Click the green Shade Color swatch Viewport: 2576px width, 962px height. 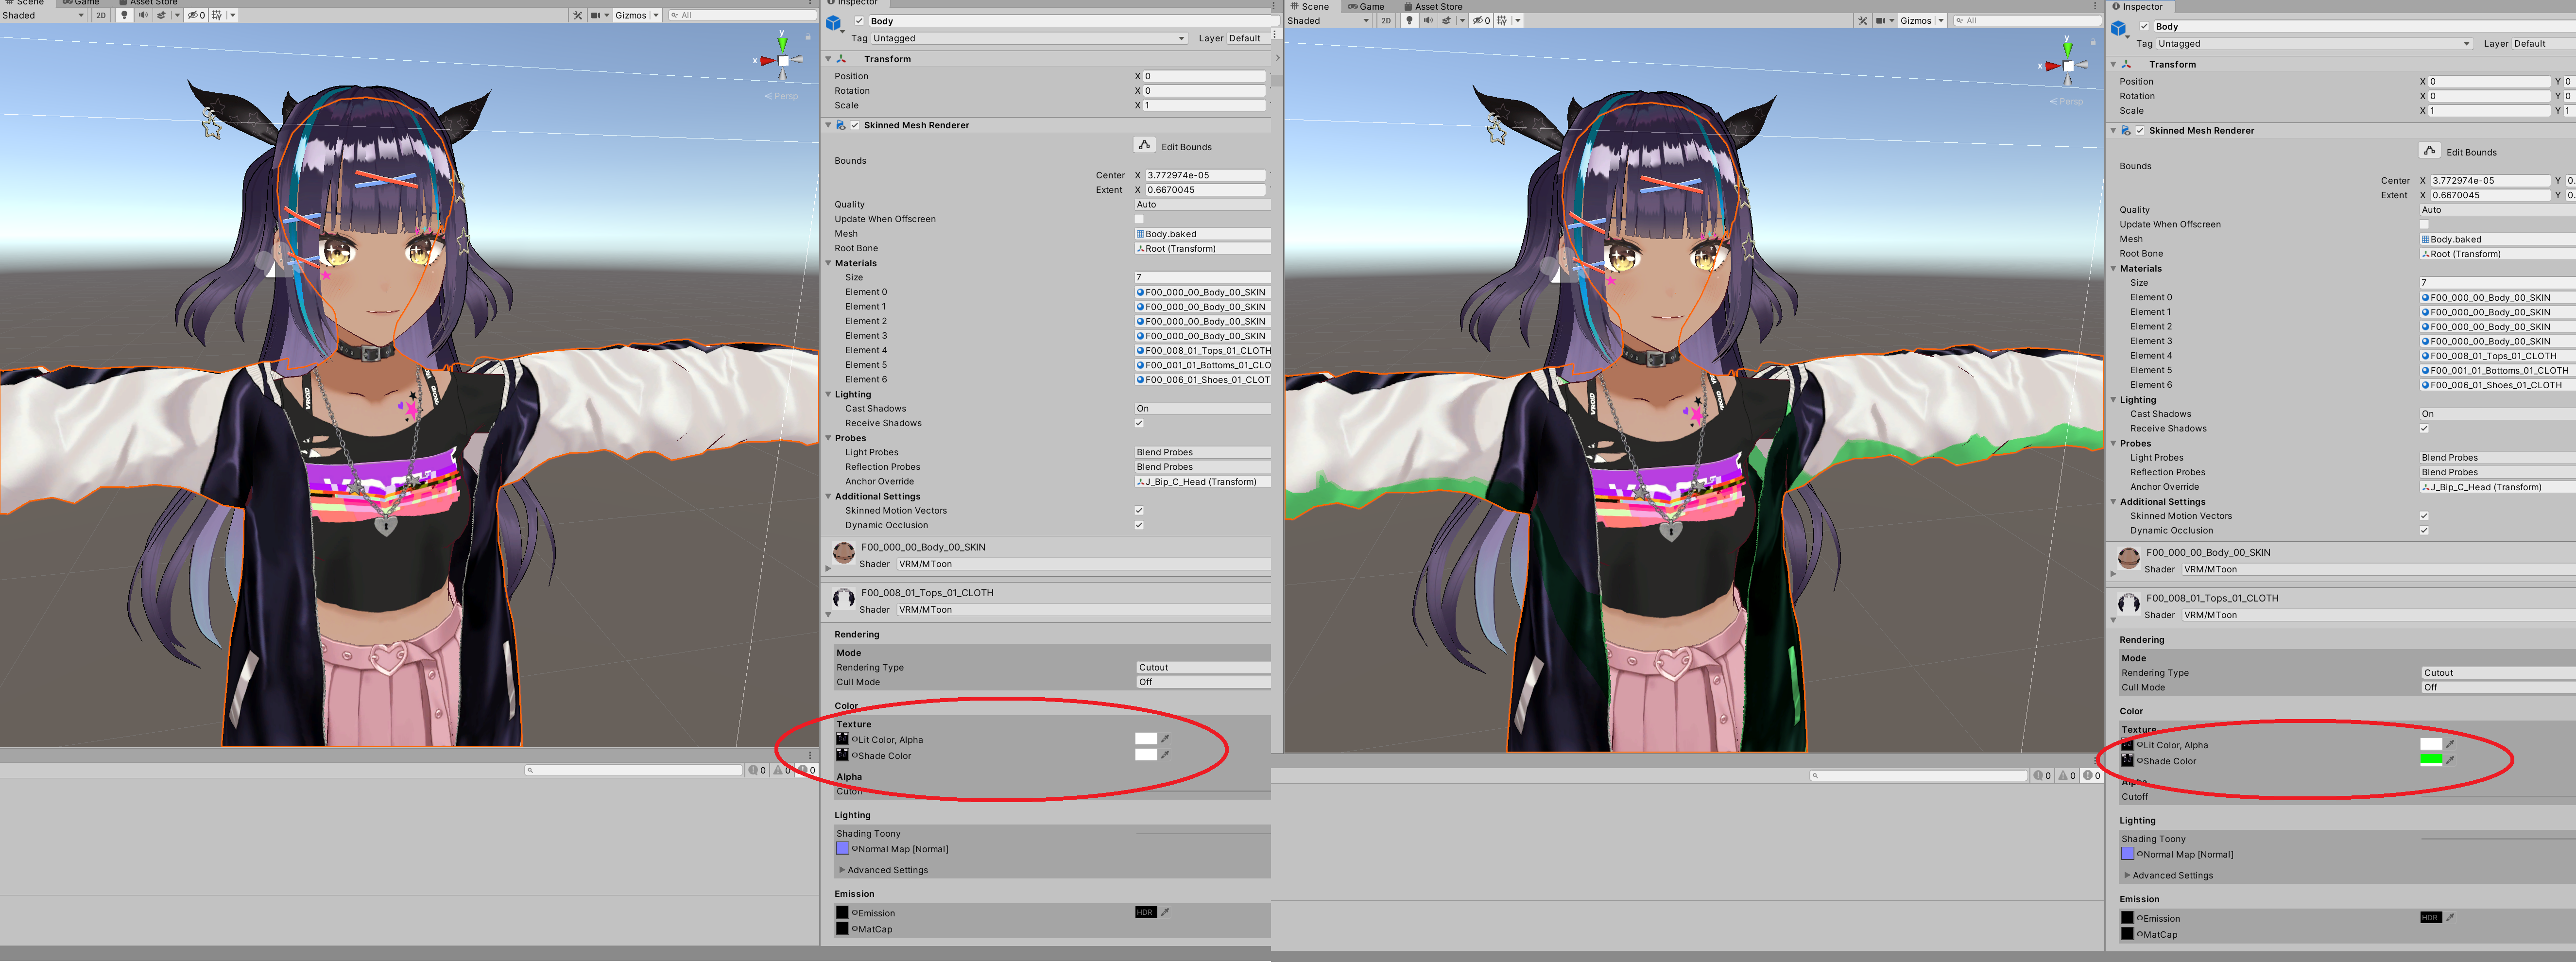[2431, 760]
